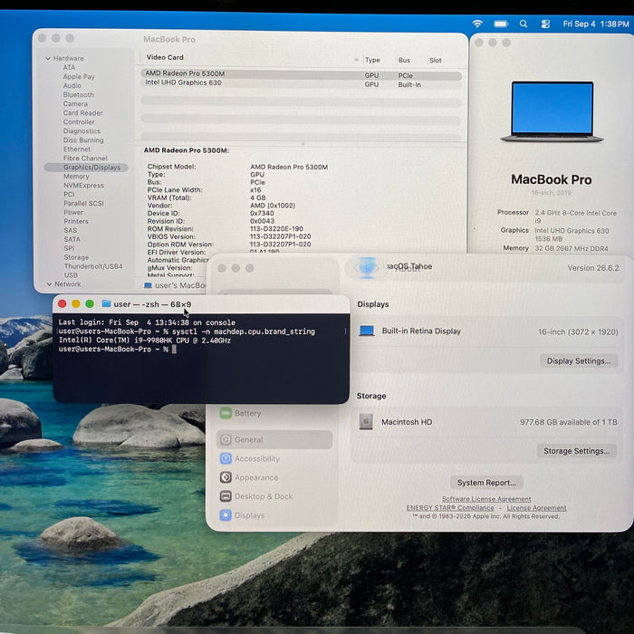Image resolution: width=634 pixels, height=634 pixels.
Task: Select NVMExpress in hardware sidebar
Action: coord(83,185)
